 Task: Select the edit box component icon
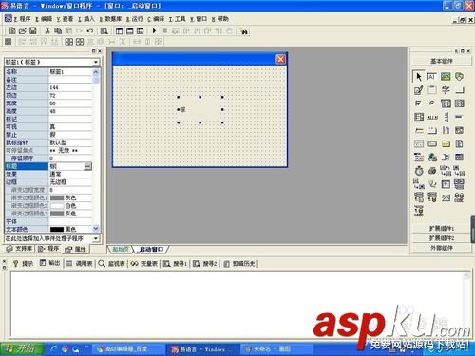[x=431, y=77]
